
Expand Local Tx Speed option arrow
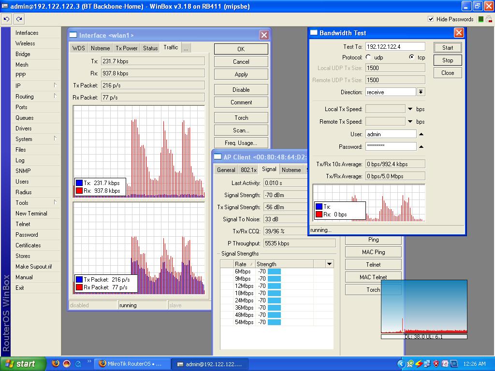410,109
